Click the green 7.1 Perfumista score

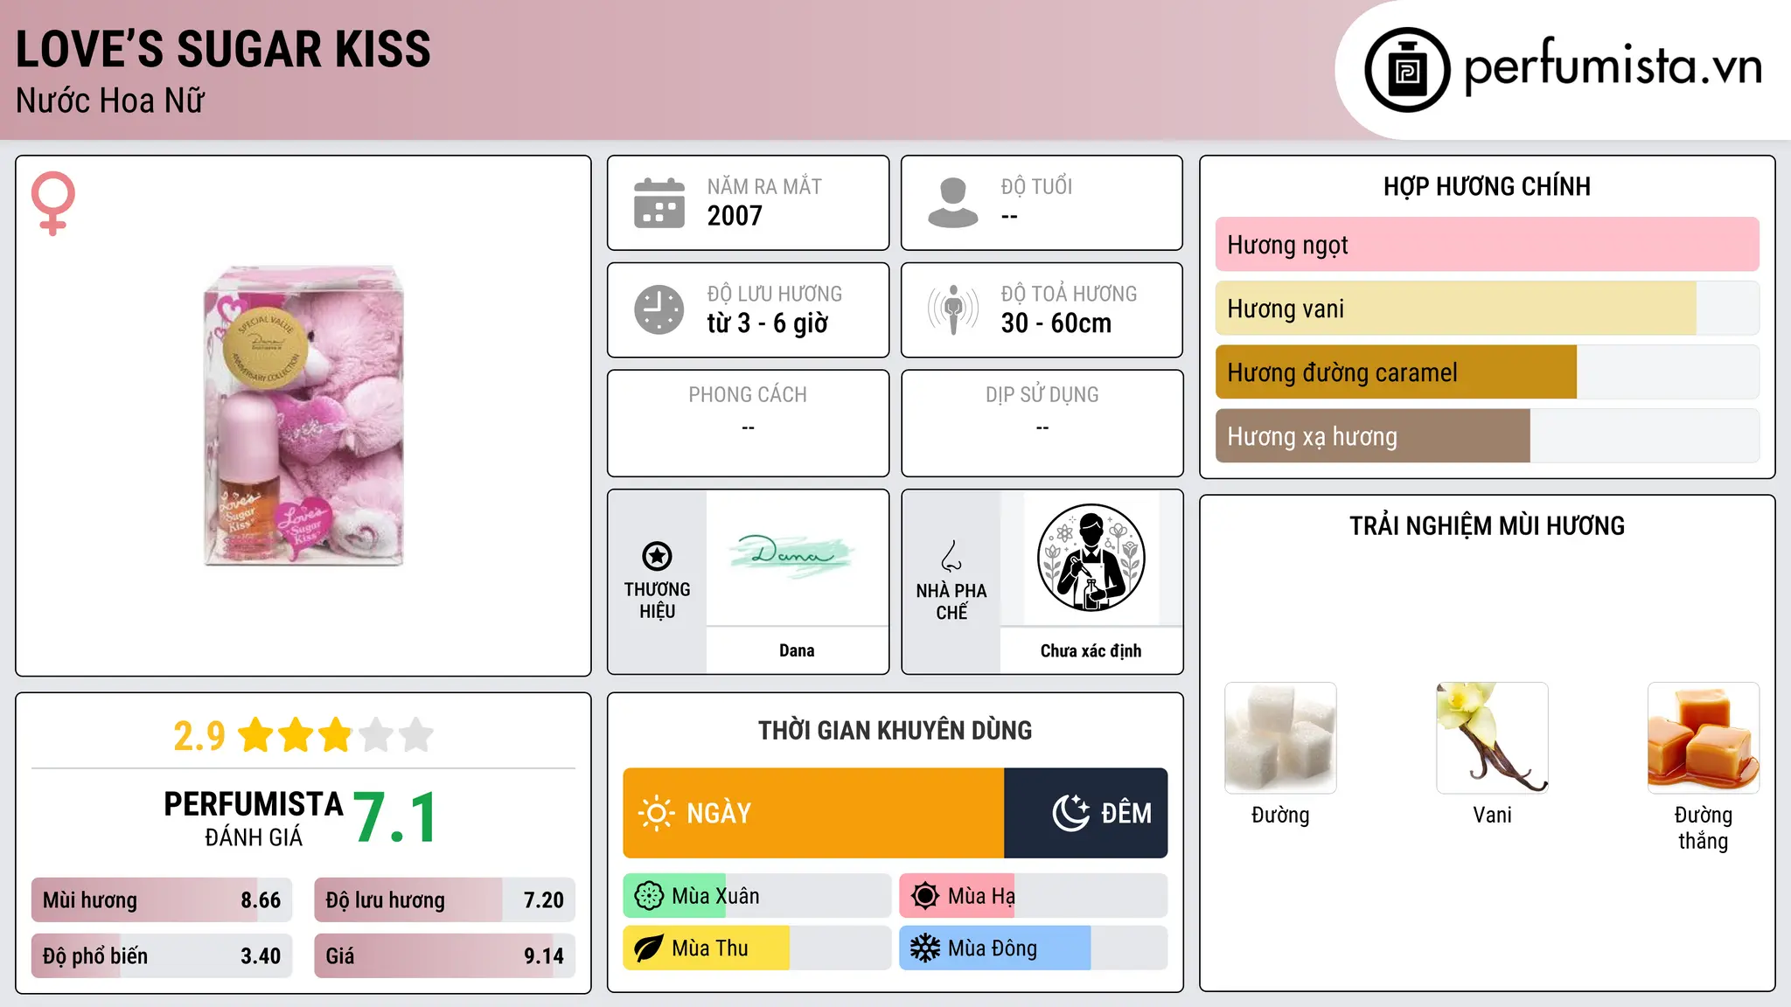[x=395, y=818]
